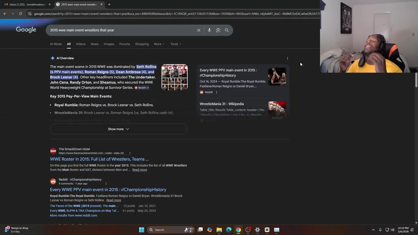View site information in the address bar

click(30, 14)
